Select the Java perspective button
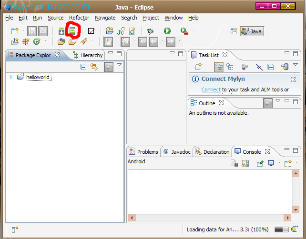 [x=252, y=31]
